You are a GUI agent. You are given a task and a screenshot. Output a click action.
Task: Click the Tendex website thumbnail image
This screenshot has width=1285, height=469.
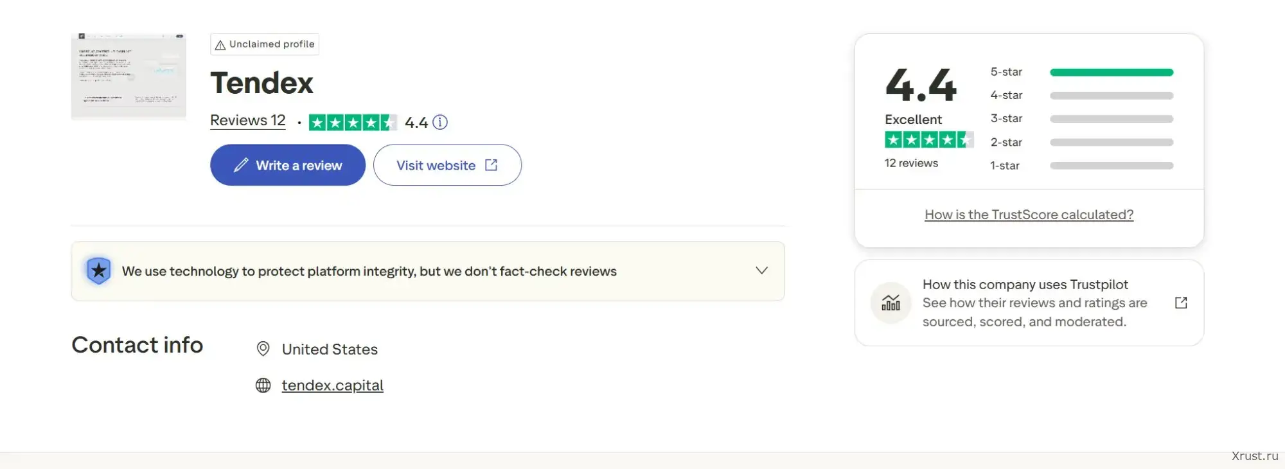[128, 76]
